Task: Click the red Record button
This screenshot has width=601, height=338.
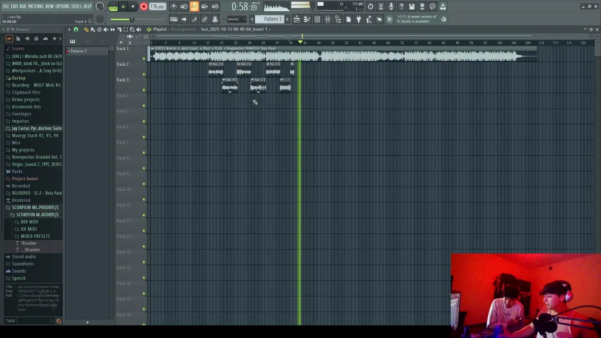Action: [144, 7]
